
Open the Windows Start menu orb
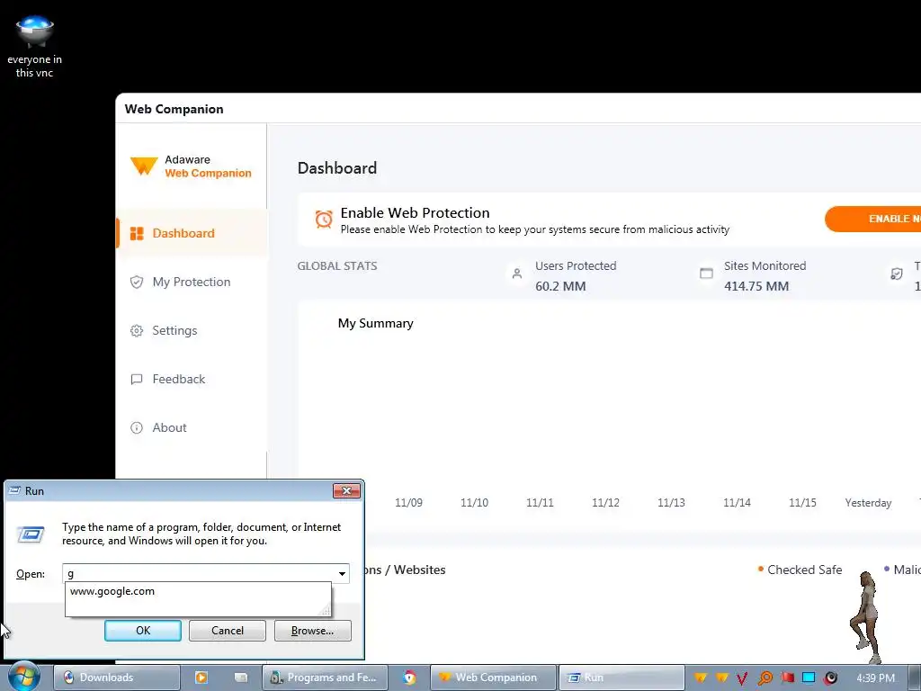tap(23, 677)
